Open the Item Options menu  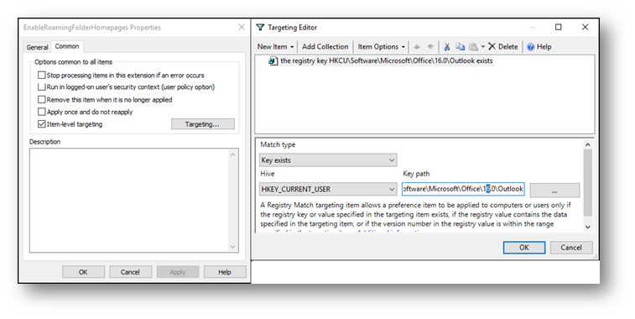381,47
